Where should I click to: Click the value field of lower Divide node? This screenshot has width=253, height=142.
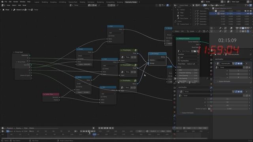coord(83,92)
